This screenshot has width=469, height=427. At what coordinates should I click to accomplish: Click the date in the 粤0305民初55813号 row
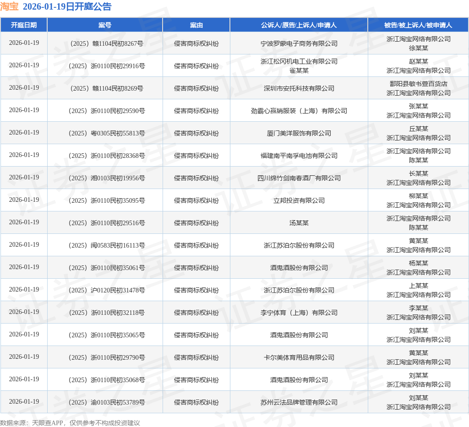(x=24, y=132)
